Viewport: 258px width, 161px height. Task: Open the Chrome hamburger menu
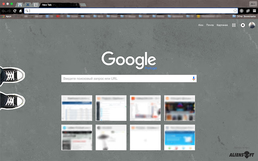(254, 11)
